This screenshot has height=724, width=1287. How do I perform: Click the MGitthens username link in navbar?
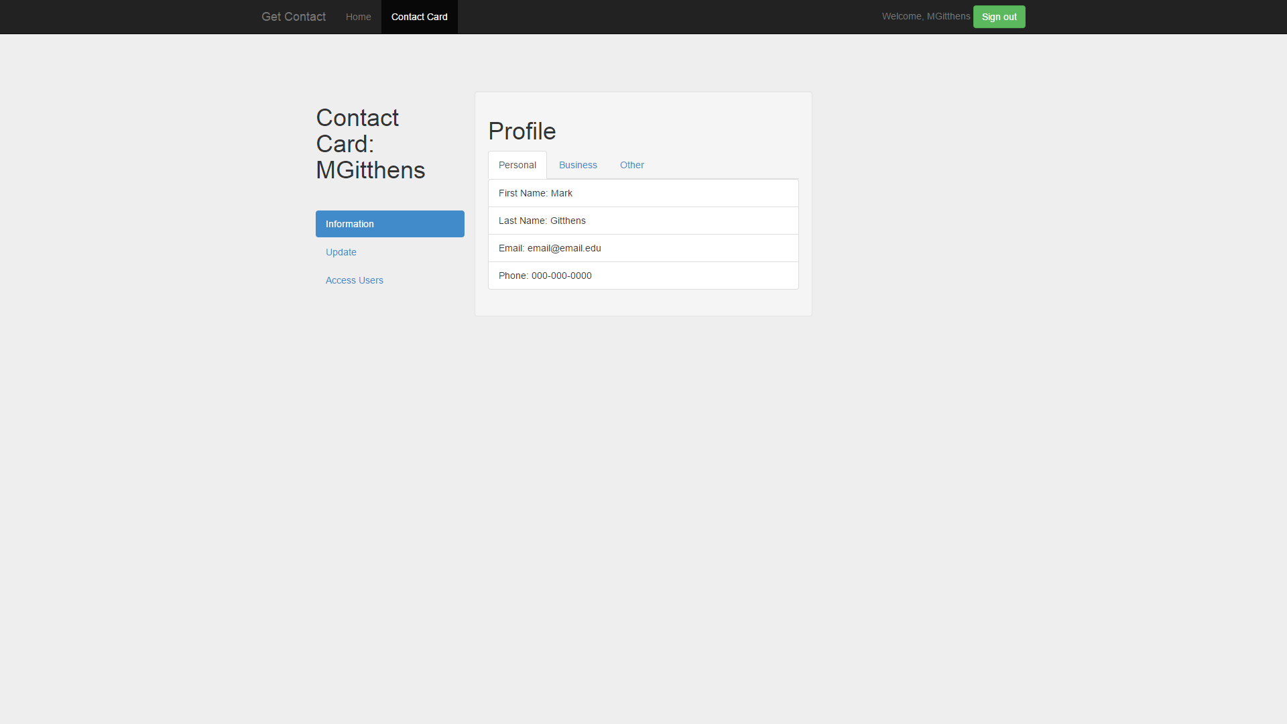point(948,16)
